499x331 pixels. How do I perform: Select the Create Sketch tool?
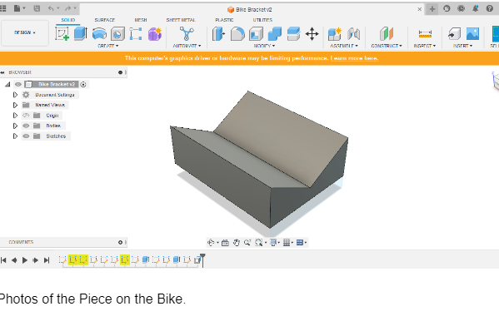coord(62,33)
